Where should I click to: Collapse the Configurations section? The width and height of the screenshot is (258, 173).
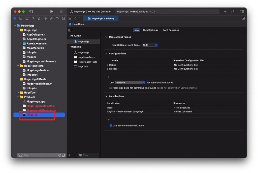(x=107, y=53)
